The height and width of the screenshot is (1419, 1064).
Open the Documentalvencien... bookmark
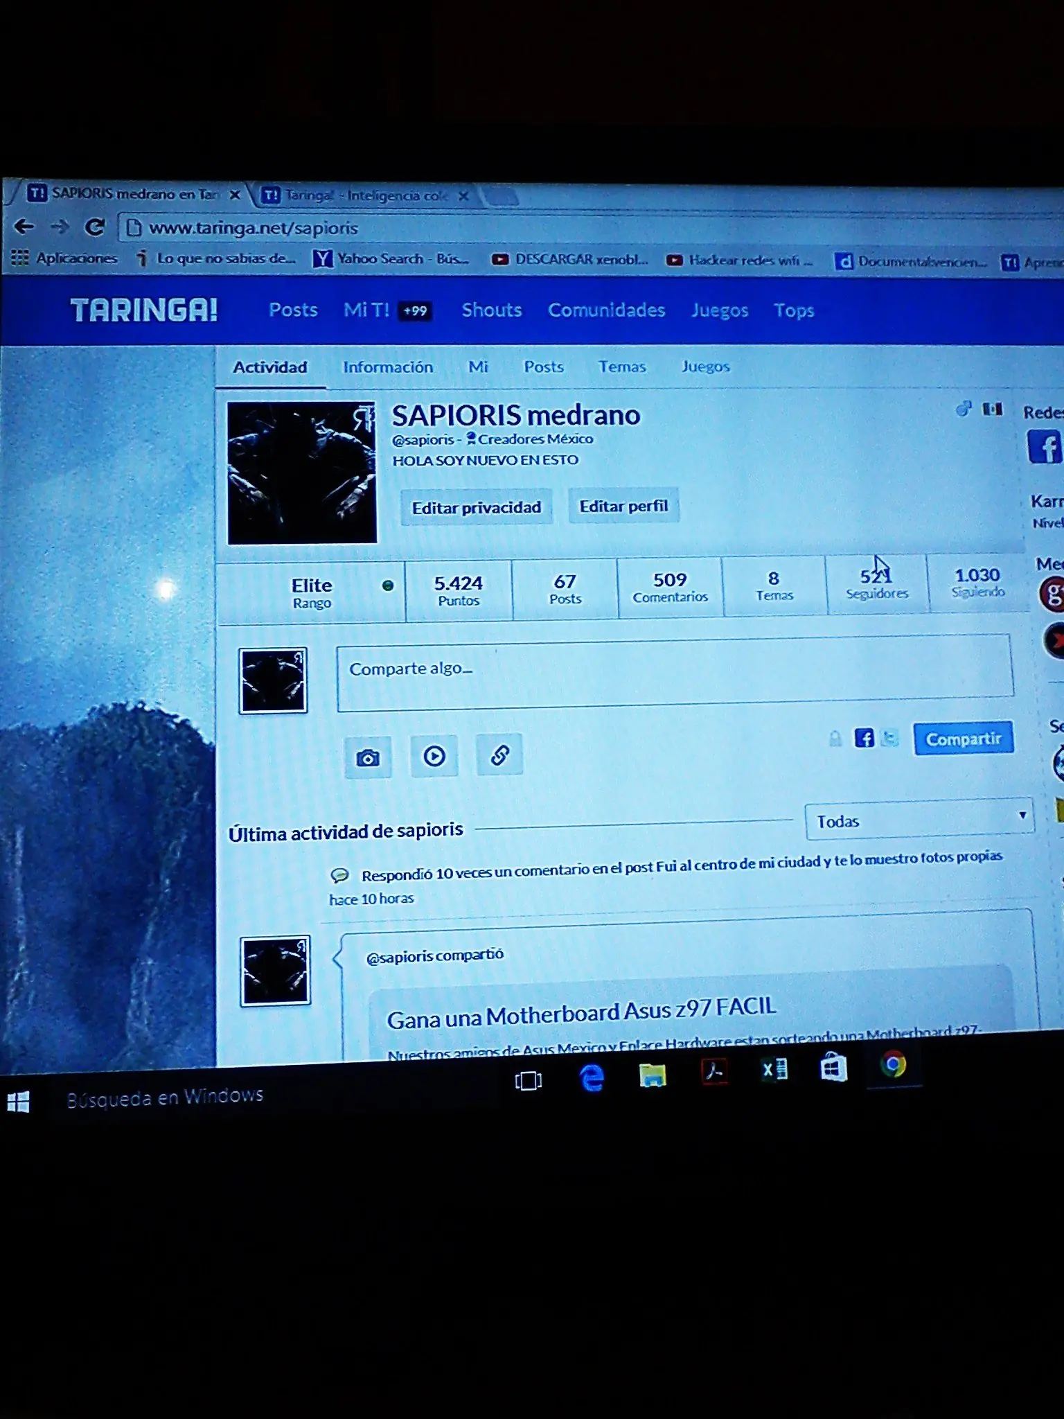pyautogui.click(x=912, y=262)
